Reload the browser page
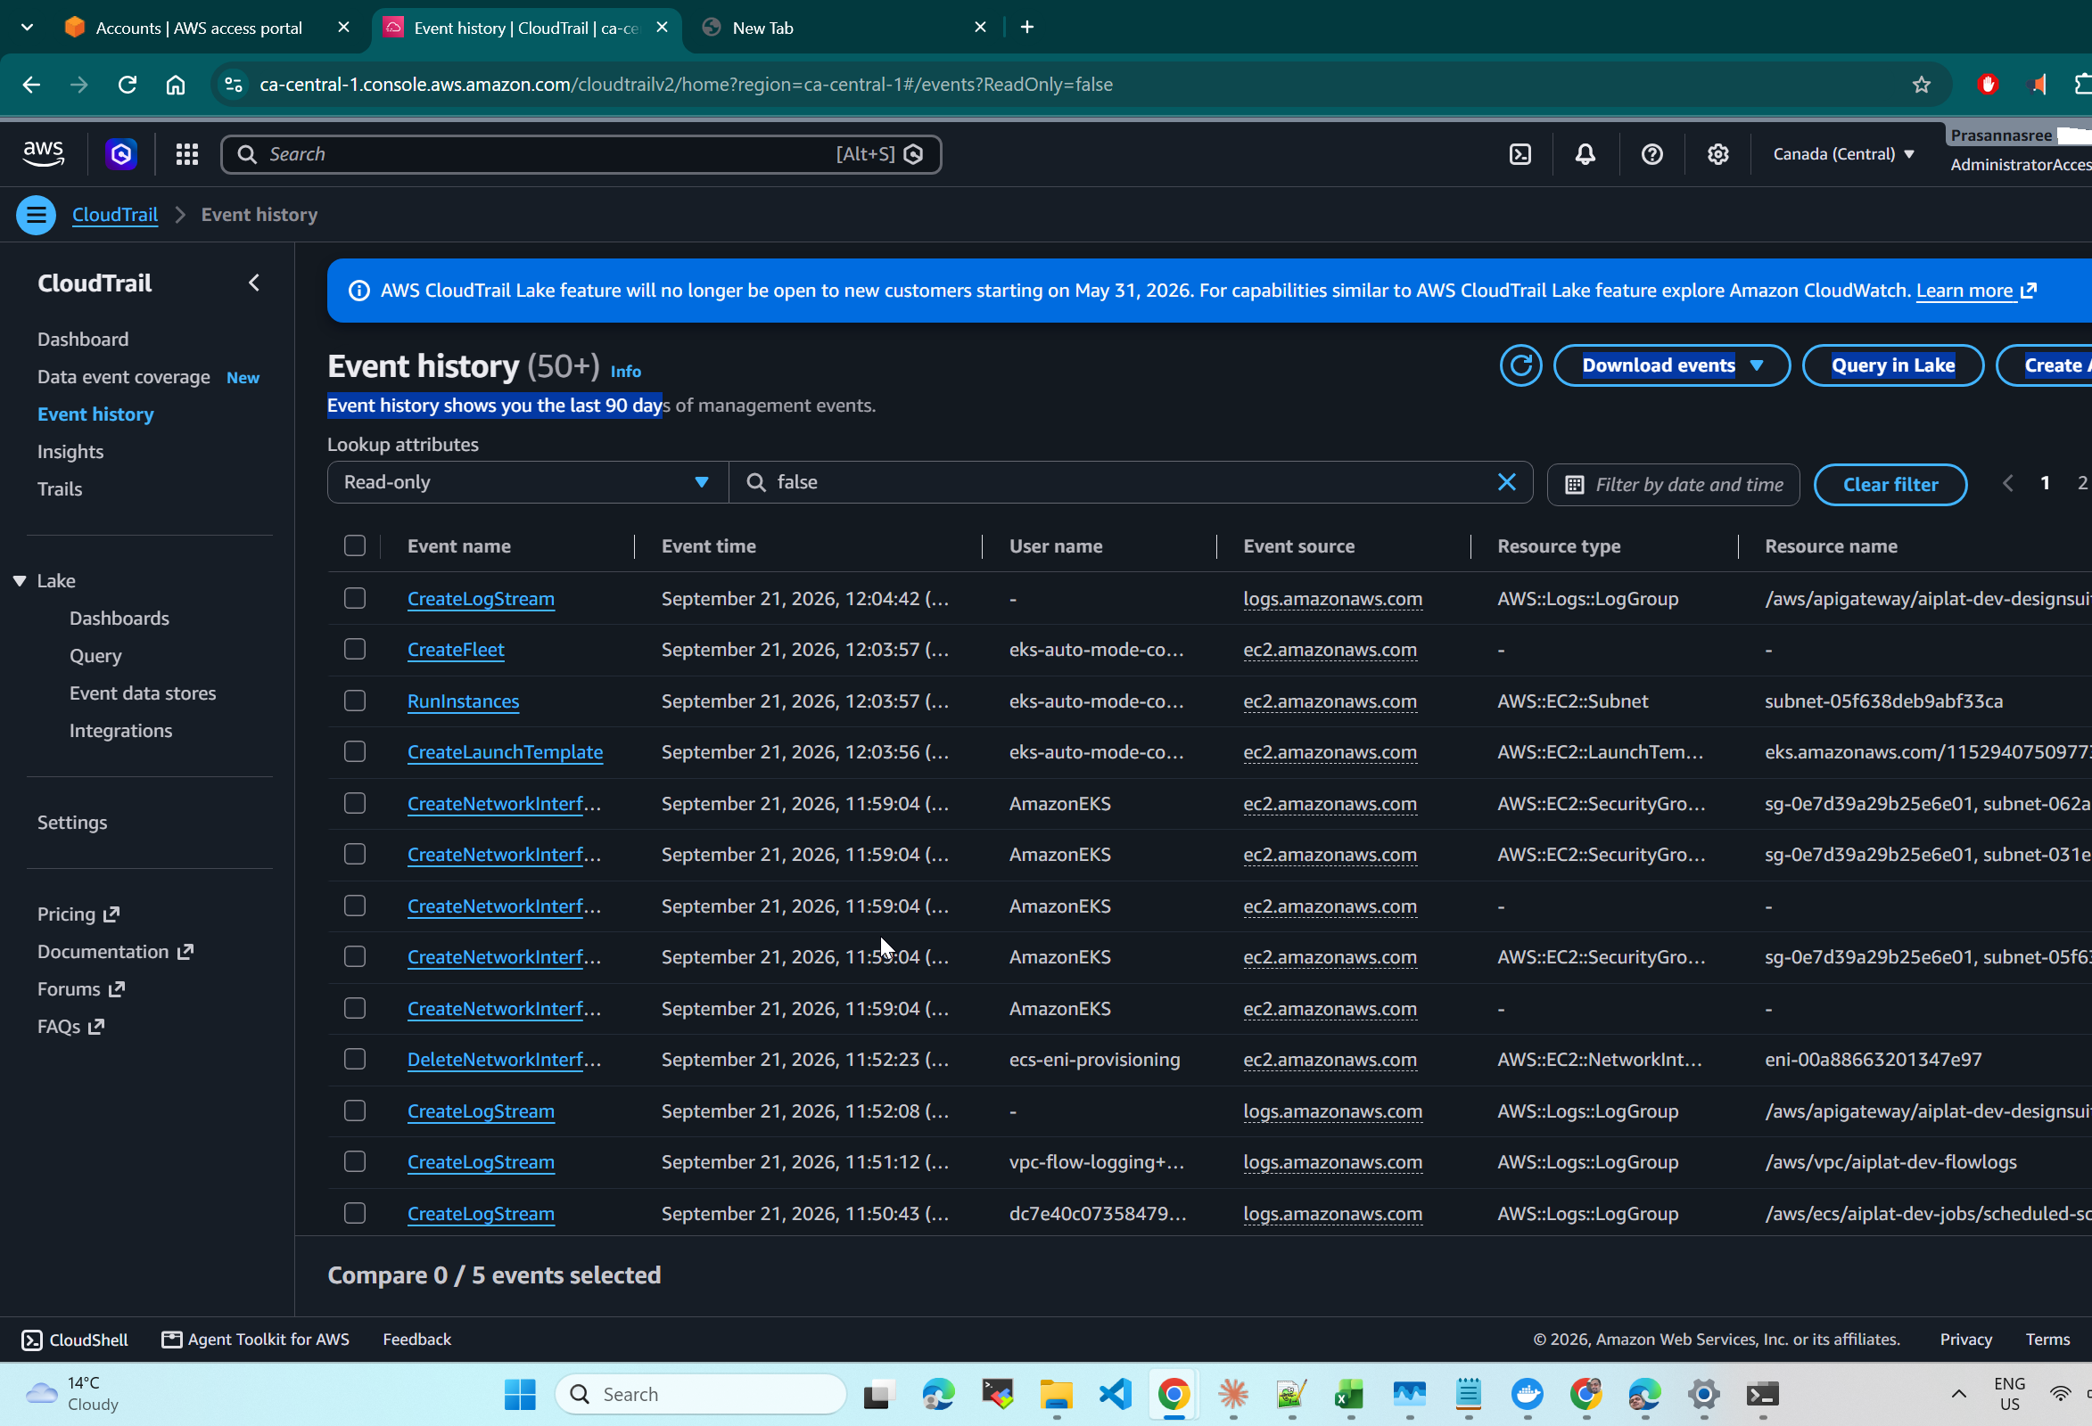Image resolution: width=2092 pixels, height=1426 pixels. pyautogui.click(x=128, y=85)
